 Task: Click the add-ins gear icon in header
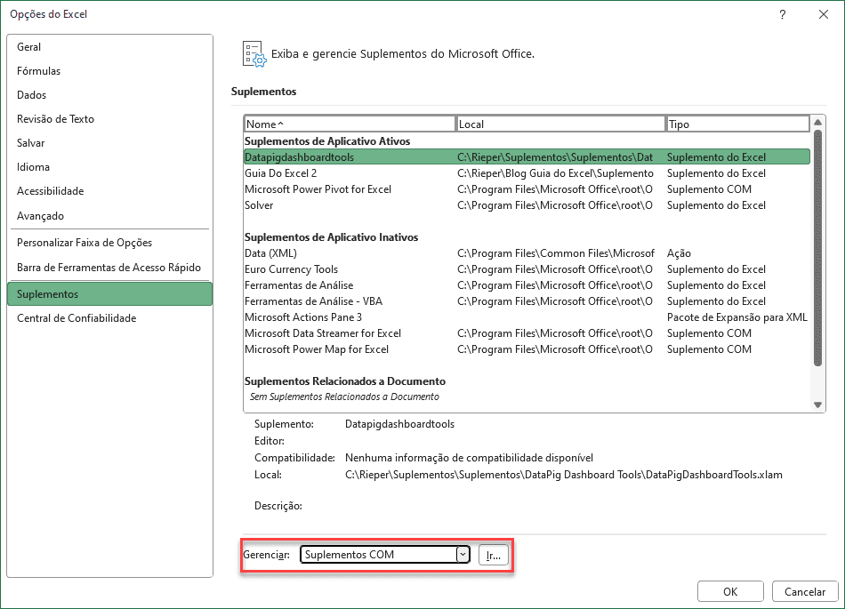(x=254, y=54)
